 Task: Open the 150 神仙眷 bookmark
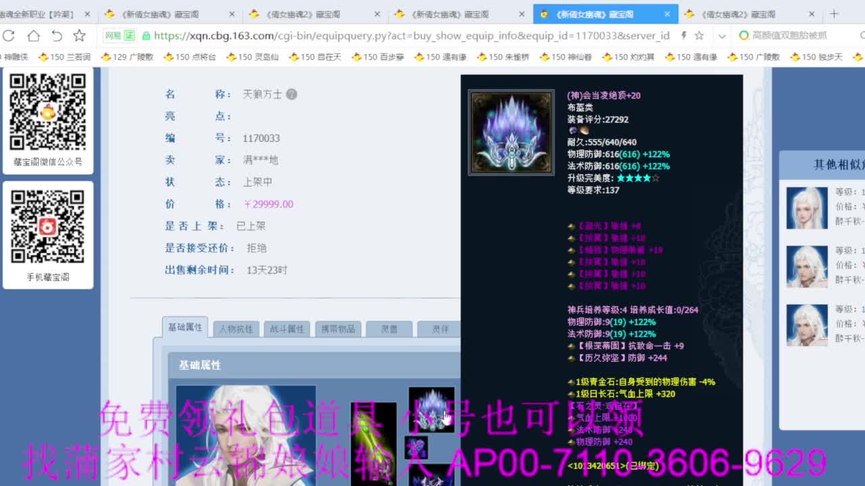(566, 57)
